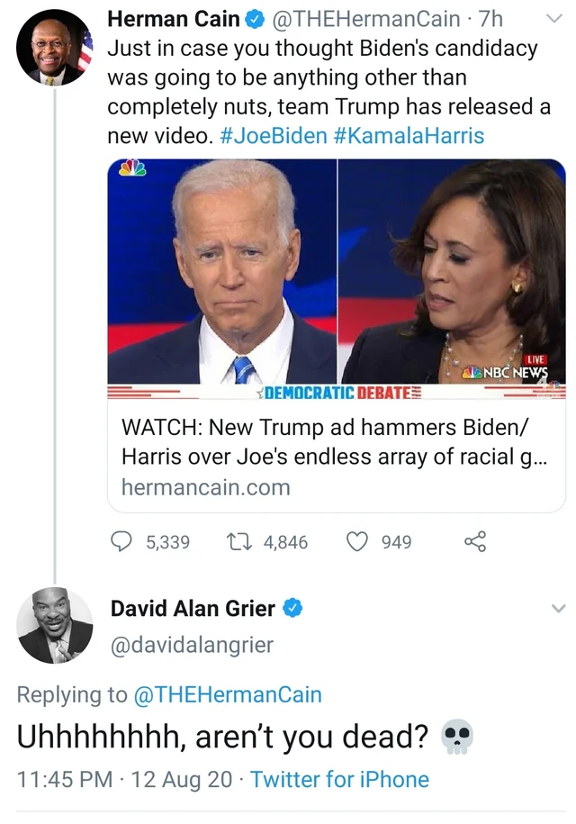
Task: Open the share icon on Herman Cain's tweet
Action: (x=475, y=541)
